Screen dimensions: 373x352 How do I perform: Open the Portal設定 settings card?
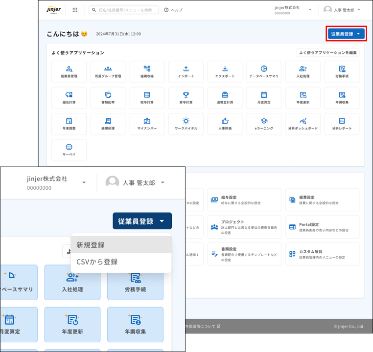pos(323,227)
